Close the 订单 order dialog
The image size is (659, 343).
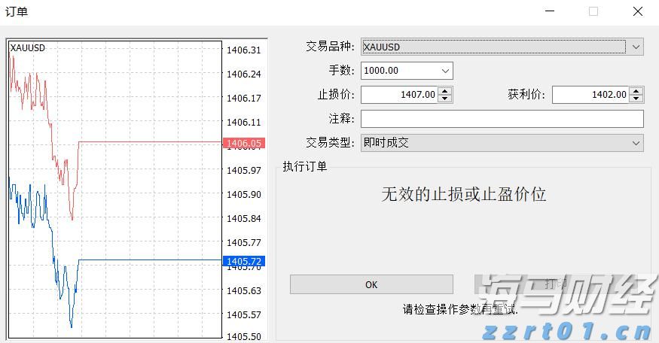[638, 11]
